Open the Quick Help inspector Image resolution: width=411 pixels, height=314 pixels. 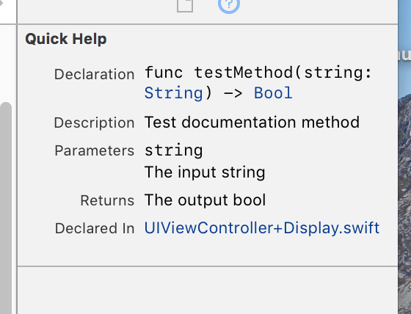pos(229,5)
